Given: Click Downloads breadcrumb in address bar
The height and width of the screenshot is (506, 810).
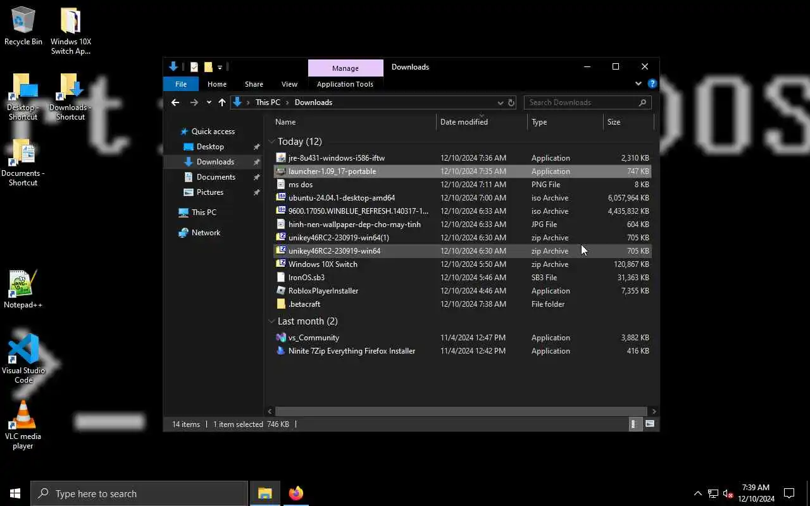Looking at the screenshot, I should 313,102.
